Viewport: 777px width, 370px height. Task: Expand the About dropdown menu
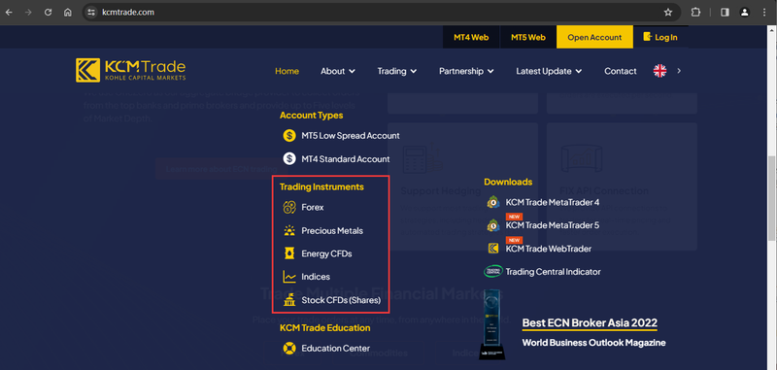tap(338, 71)
